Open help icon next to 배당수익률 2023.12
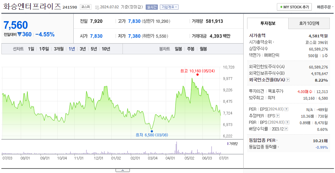The image size is (335, 173). [x=286, y=129]
